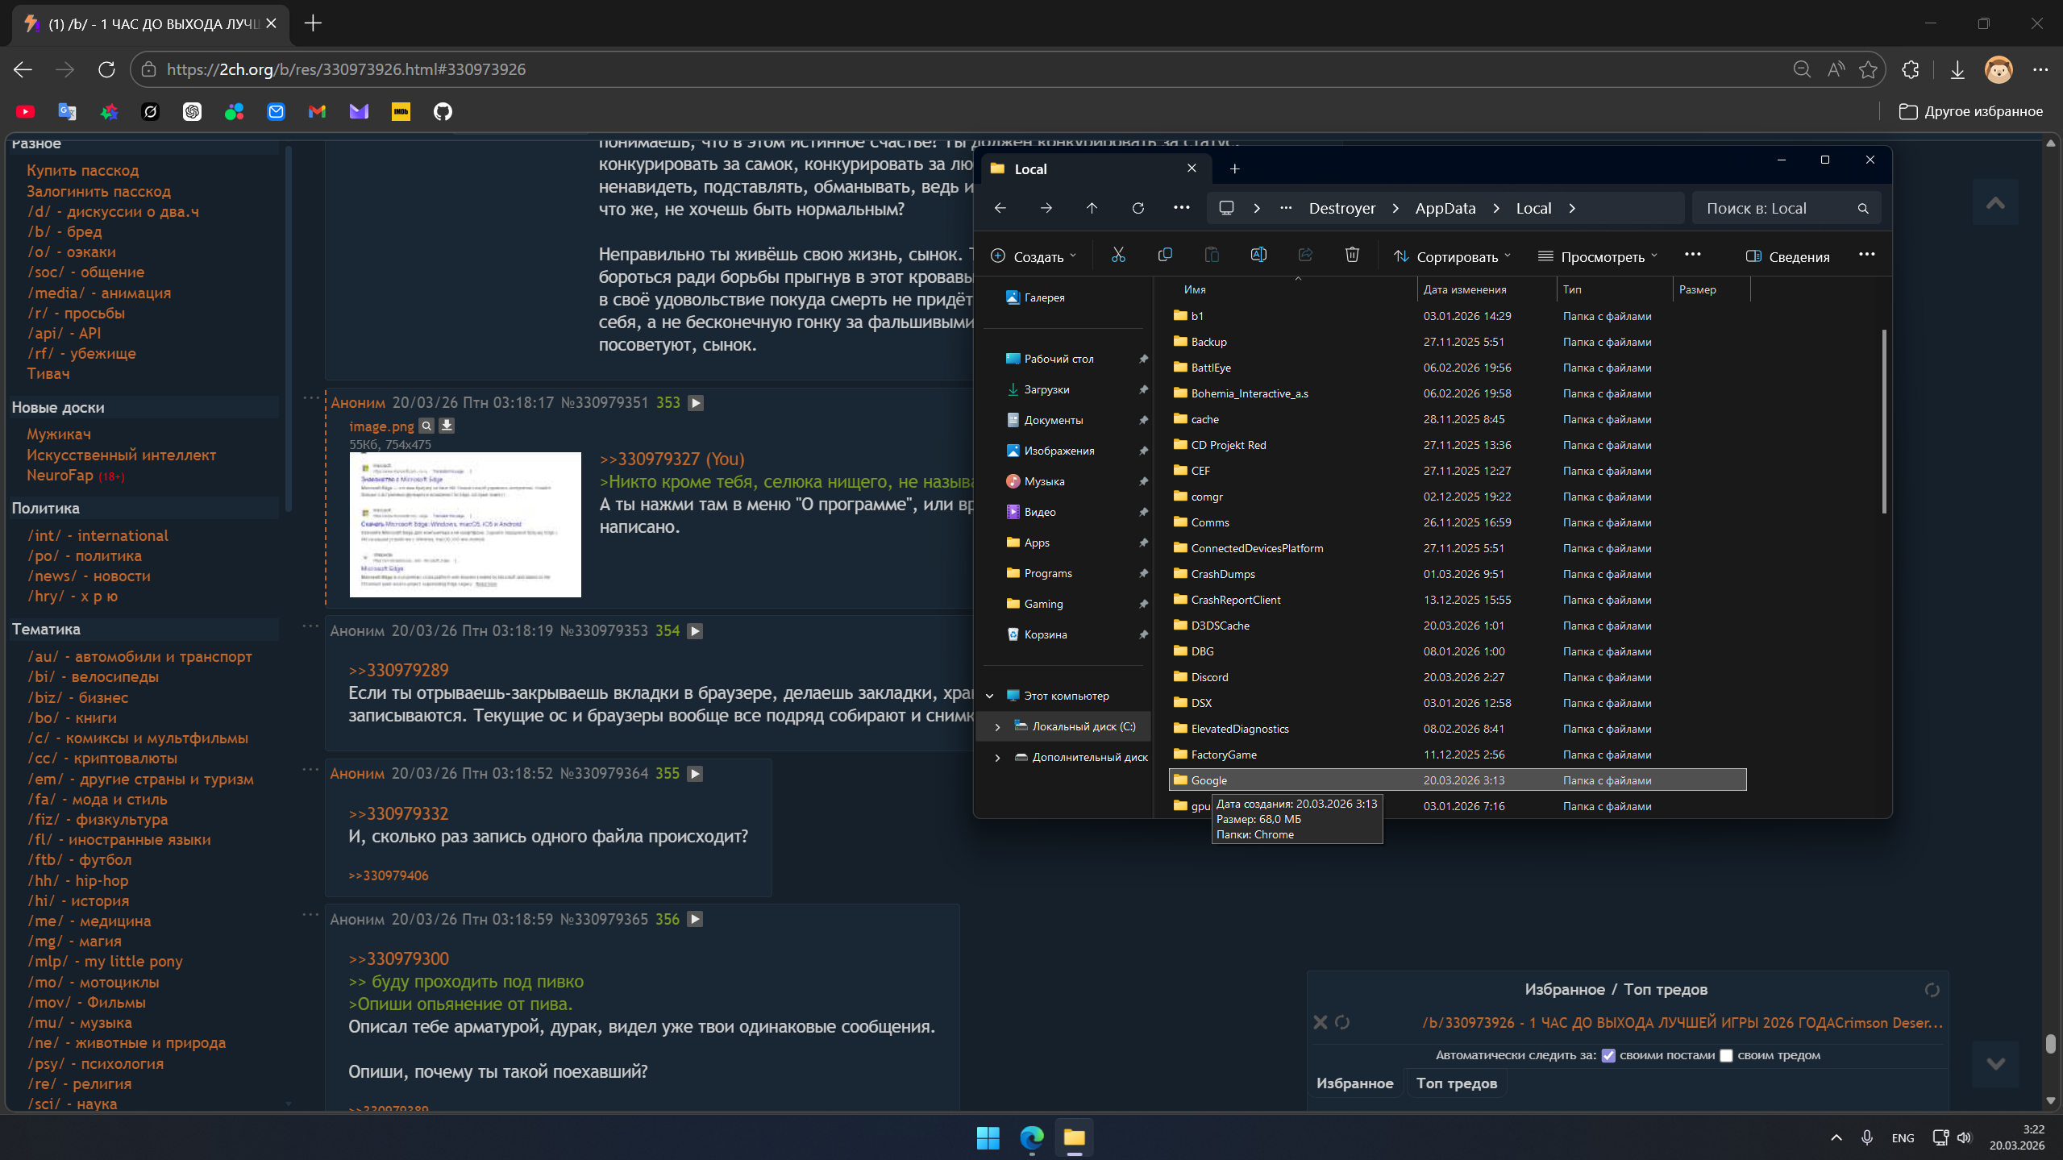The width and height of the screenshot is (2063, 1160).
Task: Collapse the Этот компьютер tree node
Action: 990,696
